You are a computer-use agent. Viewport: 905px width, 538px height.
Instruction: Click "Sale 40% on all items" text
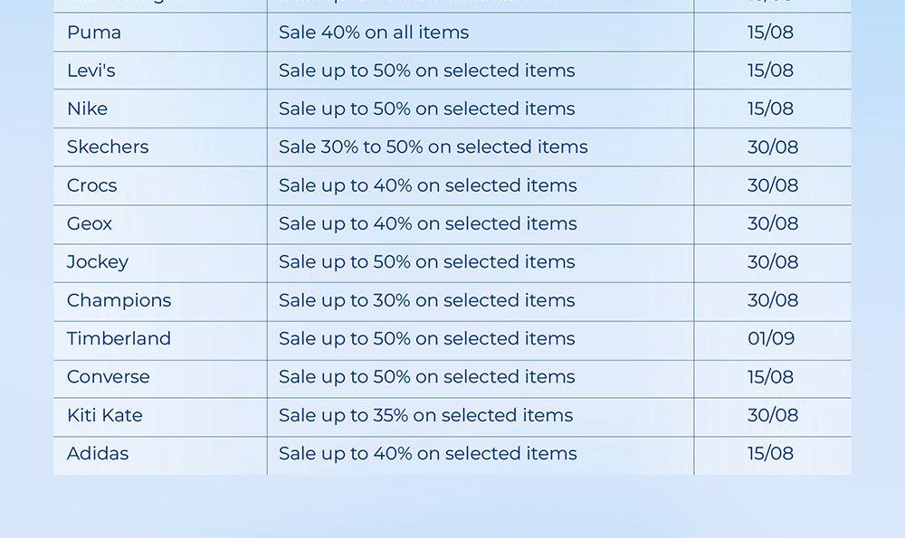coord(374,33)
